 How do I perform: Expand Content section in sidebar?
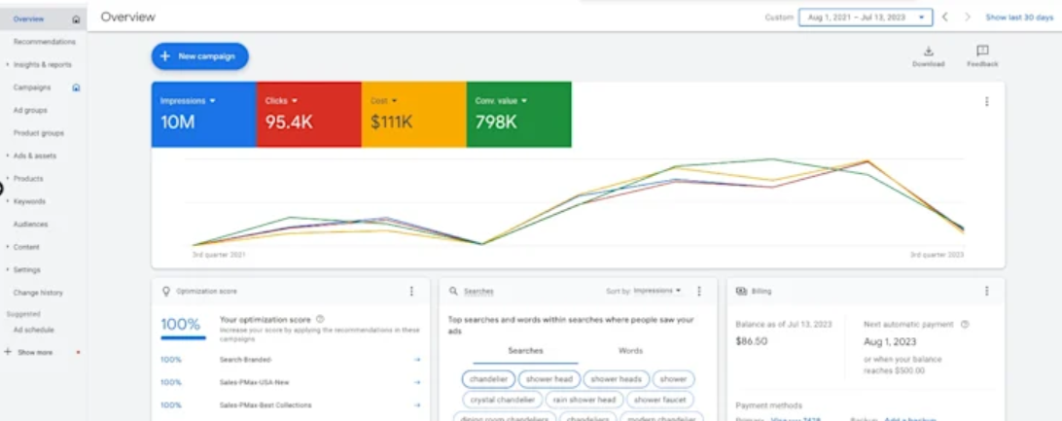pyautogui.click(x=8, y=247)
